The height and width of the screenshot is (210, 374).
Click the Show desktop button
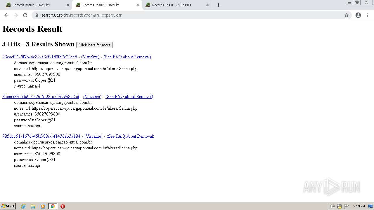(371, 206)
